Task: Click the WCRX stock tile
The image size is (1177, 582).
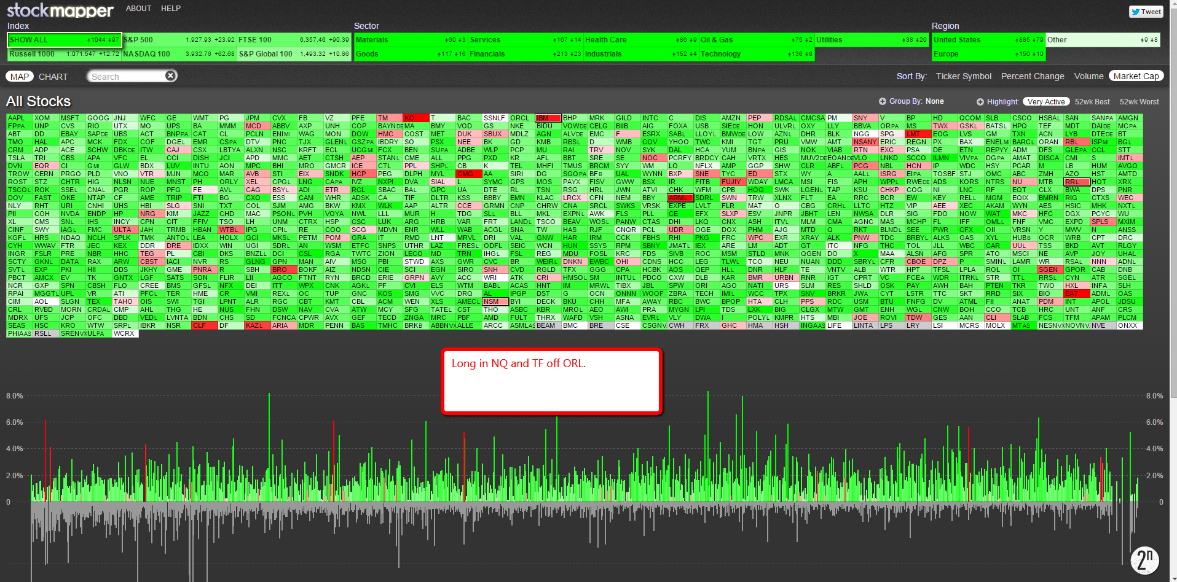Action: click(x=125, y=333)
